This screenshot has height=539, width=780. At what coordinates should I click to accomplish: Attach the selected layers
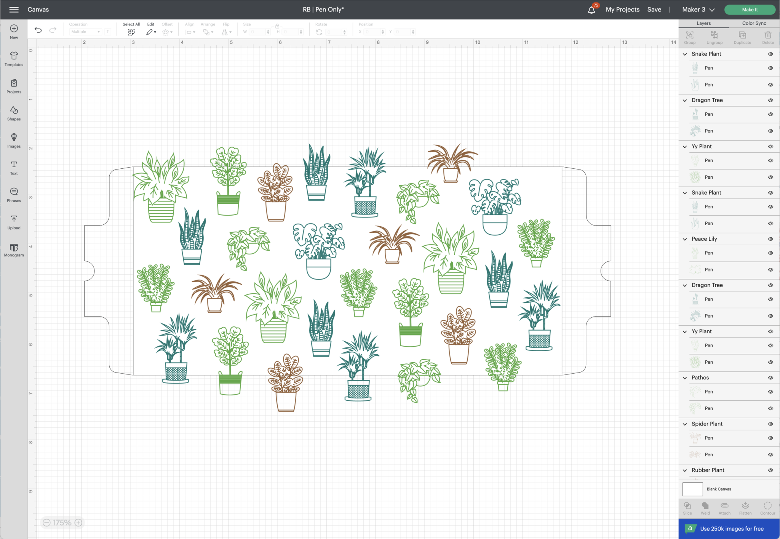[x=724, y=508]
